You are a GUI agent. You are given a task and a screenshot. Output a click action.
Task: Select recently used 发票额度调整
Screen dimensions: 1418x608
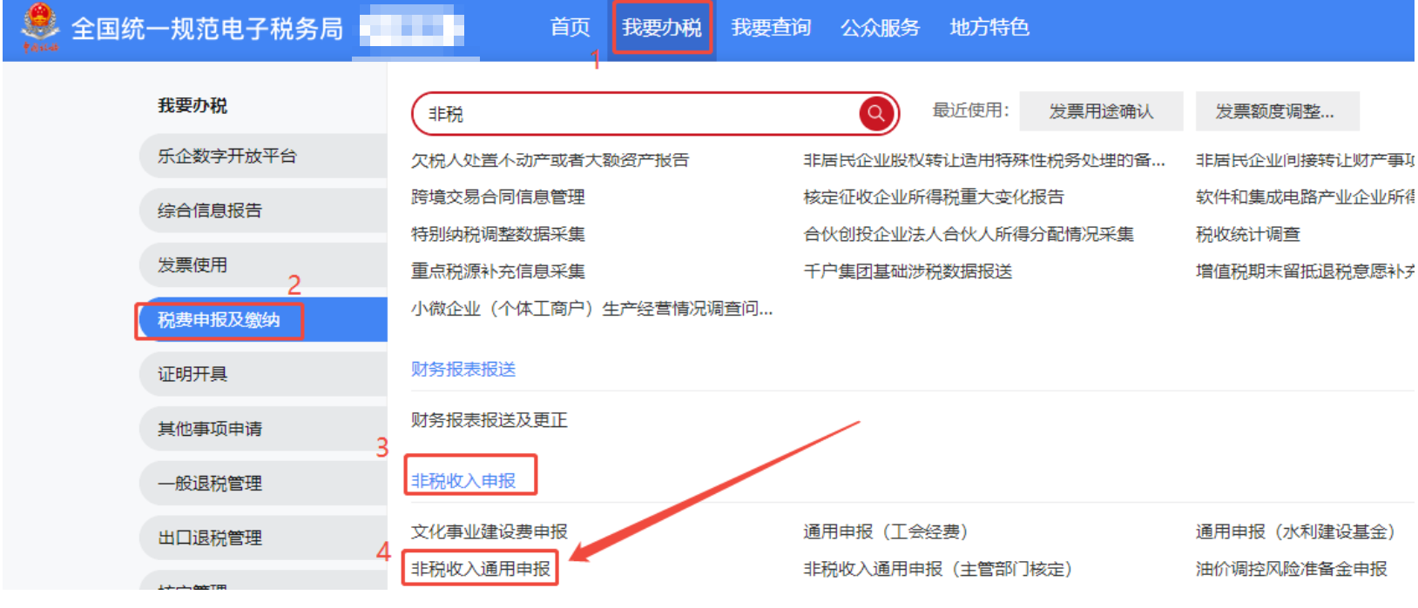[x=1277, y=111]
